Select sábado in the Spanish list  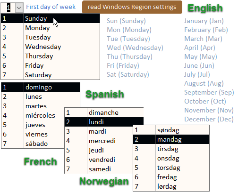click(x=33, y=144)
